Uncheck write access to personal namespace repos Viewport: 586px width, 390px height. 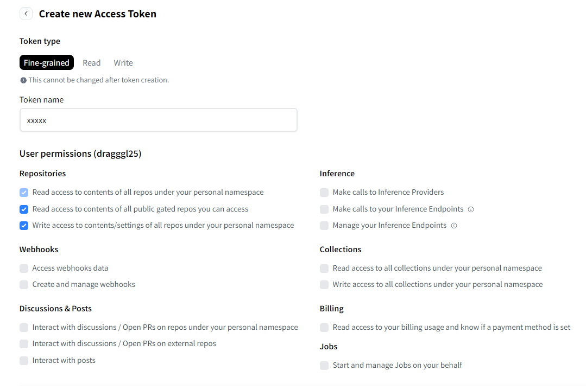24,226
